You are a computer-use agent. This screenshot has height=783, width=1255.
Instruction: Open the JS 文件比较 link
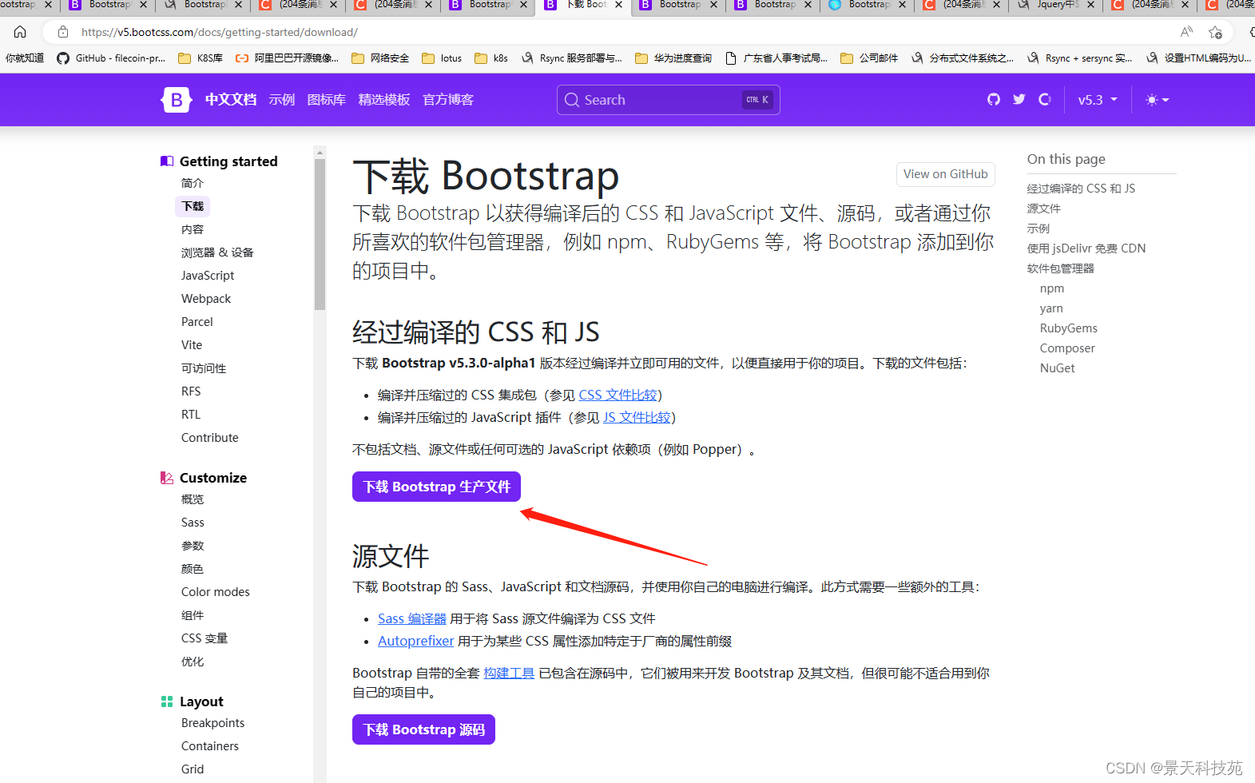637,417
